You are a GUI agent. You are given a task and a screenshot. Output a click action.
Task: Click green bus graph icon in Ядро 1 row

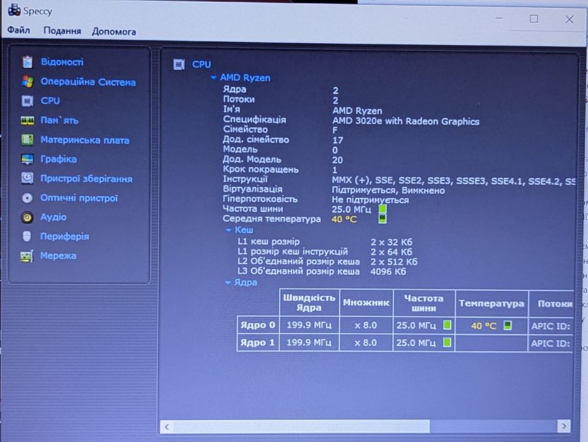(x=447, y=342)
